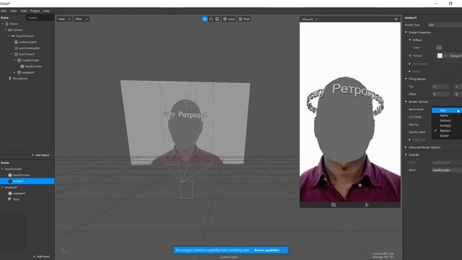Click the Focal Distance icon in Scene tree
Image resolution: width=462 pixels, height=260 pixels.
13,36
